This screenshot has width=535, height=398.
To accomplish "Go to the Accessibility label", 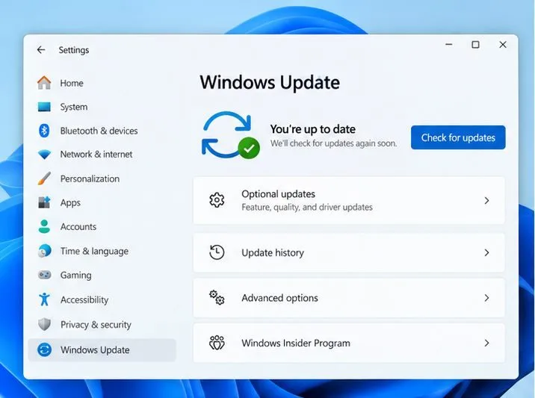I will (84, 299).
